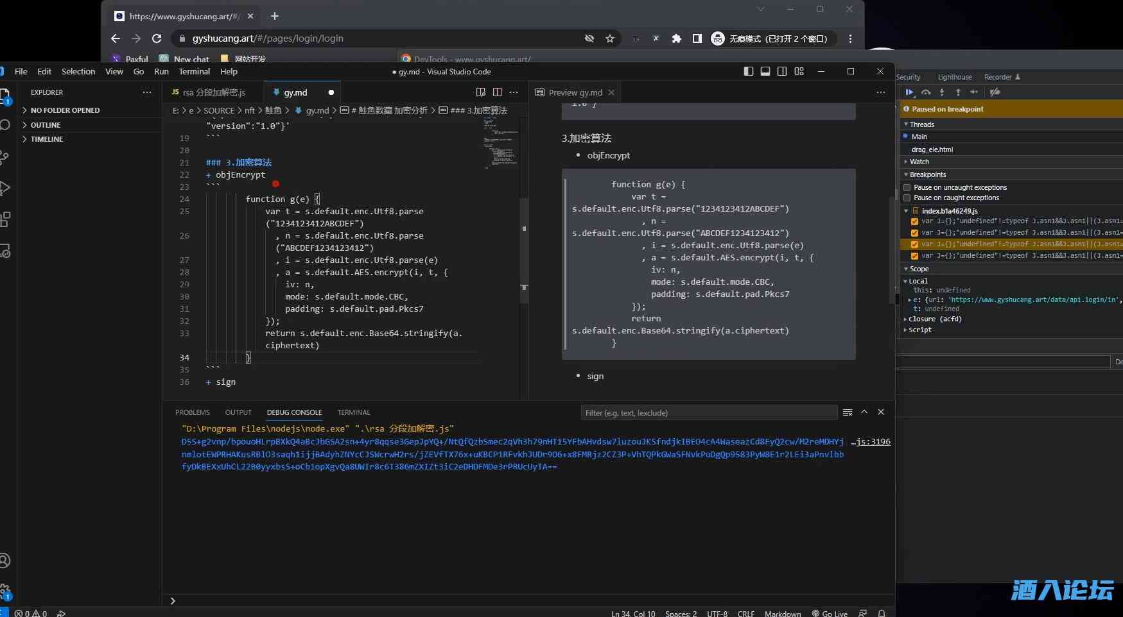Open the Extensions view in activity bar

click(5, 219)
